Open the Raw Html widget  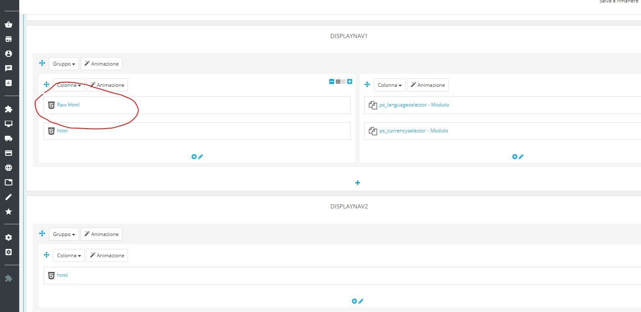[x=68, y=105]
